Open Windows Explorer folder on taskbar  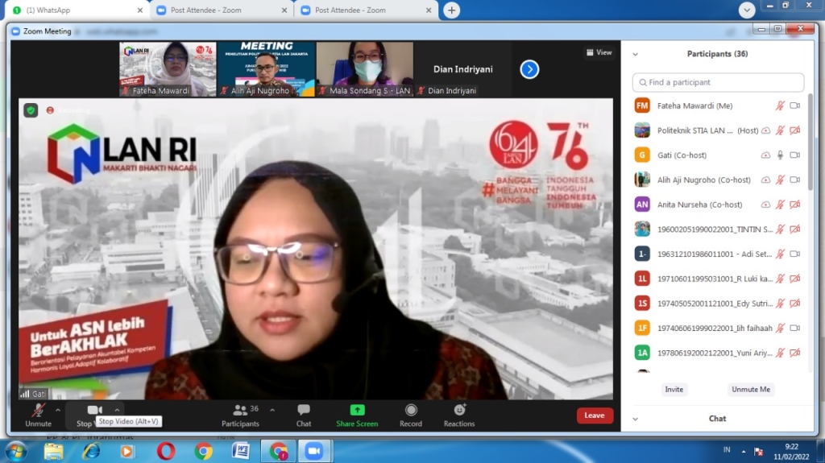click(54, 452)
